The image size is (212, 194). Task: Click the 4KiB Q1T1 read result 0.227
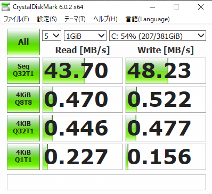pyautogui.click(x=83, y=157)
